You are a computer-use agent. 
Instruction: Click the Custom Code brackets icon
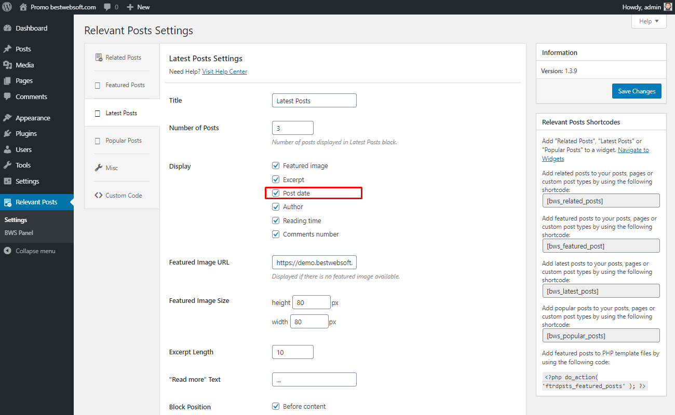(98, 196)
